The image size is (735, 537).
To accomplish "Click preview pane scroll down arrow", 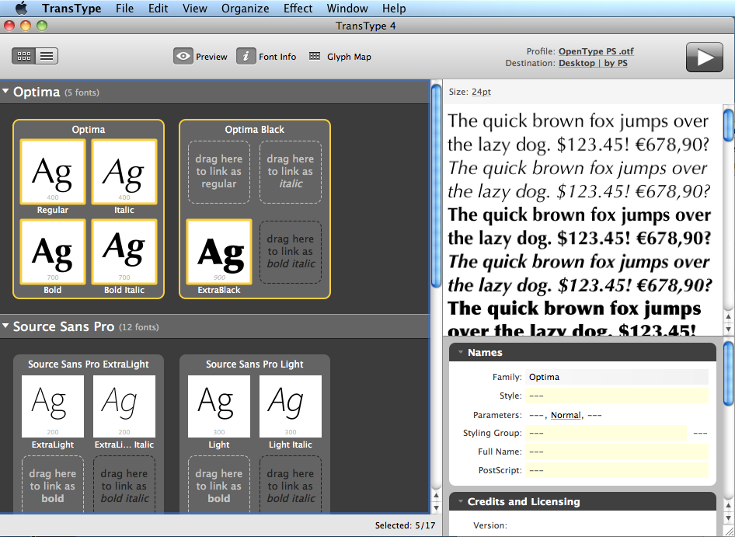I will coord(728,330).
